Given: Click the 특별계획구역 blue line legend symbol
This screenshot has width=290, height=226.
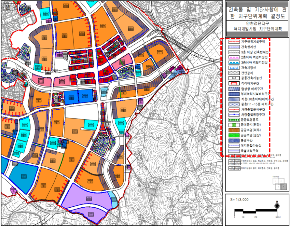Looking at the screenshot, I should click(234, 151).
